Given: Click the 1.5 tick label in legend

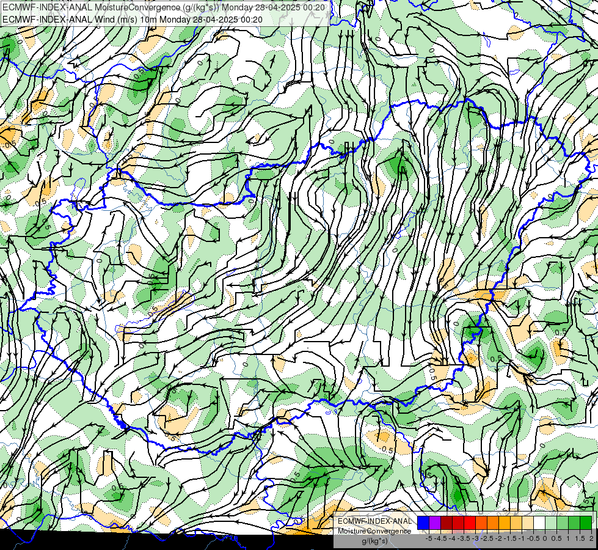Looking at the screenshot, I should (x=580, y=538).
